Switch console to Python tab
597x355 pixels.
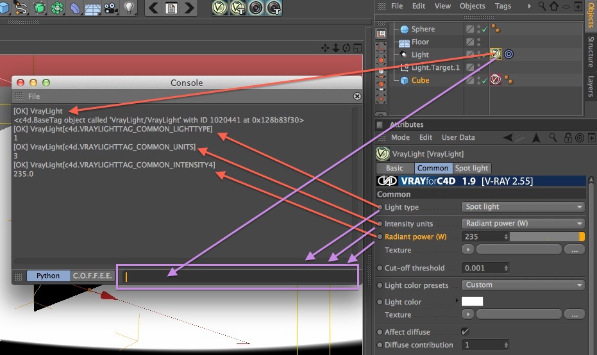point(48,276)
